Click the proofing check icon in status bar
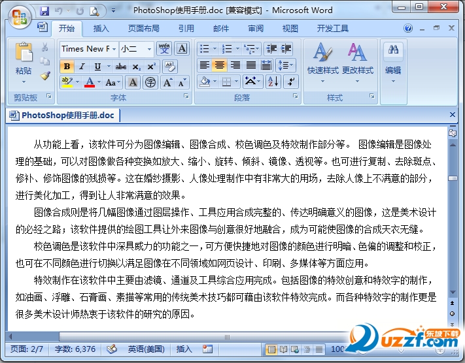465x363 pixels. pos(111,349)
